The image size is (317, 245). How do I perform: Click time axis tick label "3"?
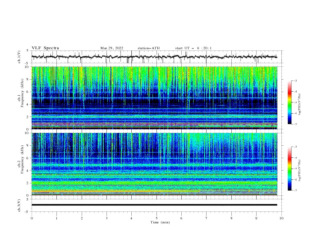tap(106, 218)
